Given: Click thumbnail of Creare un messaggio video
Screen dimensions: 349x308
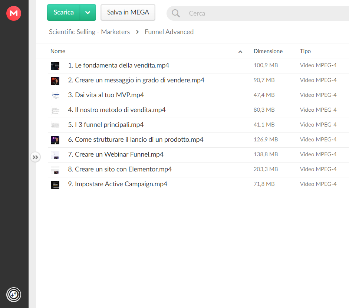Looking at the screenshot, I should tap(55, 81).
